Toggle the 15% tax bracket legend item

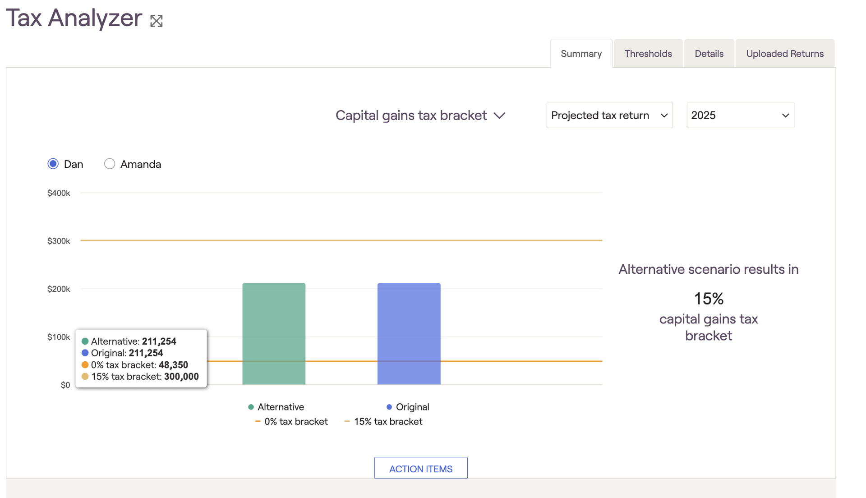(383, 421)
